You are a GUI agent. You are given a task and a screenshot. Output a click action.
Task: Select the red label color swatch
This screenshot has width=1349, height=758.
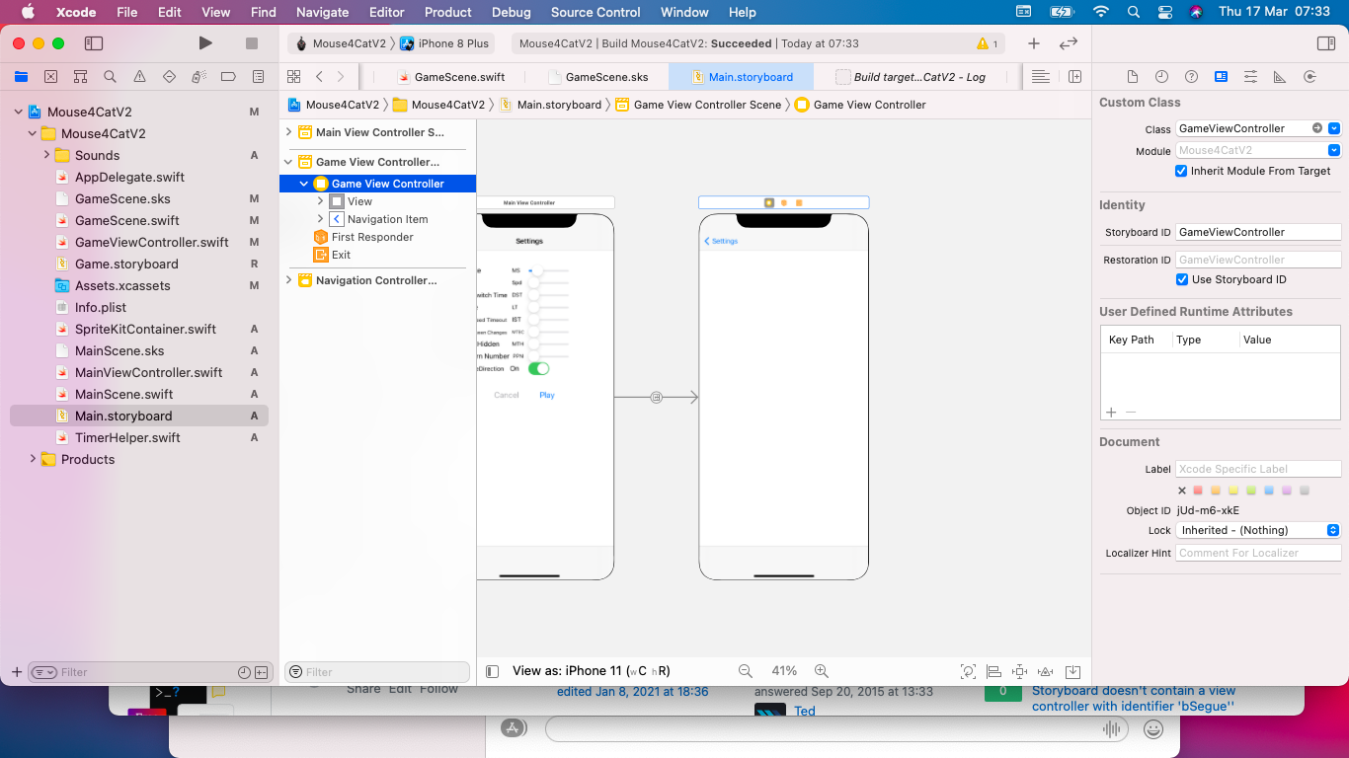[1198, 491]
